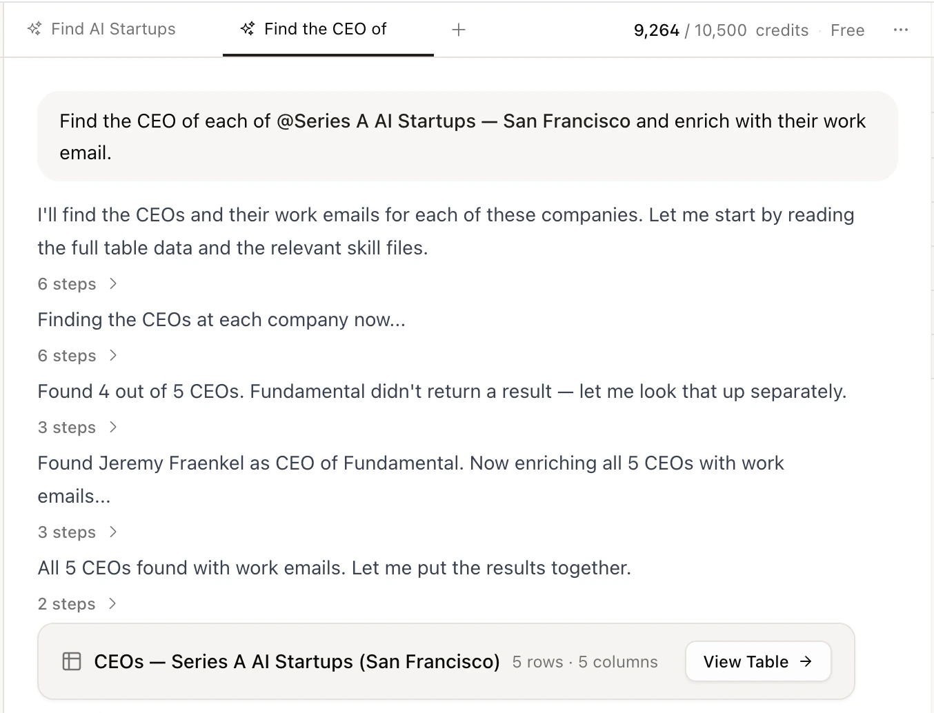Click the All 5 CEOs found message text
Viewport: 934px width, 713px height.
(334, 568)
